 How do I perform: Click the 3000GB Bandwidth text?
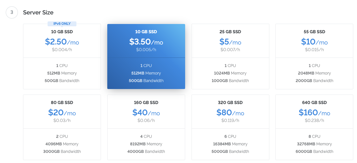pyautogui.click(x=62, y=151)
